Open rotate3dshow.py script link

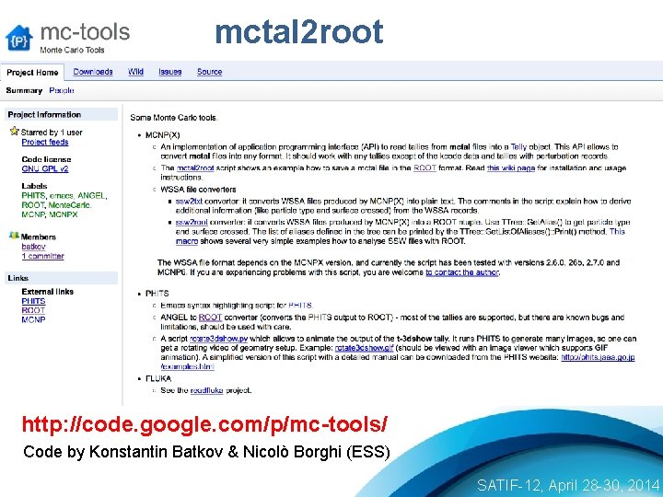(218, 339)
